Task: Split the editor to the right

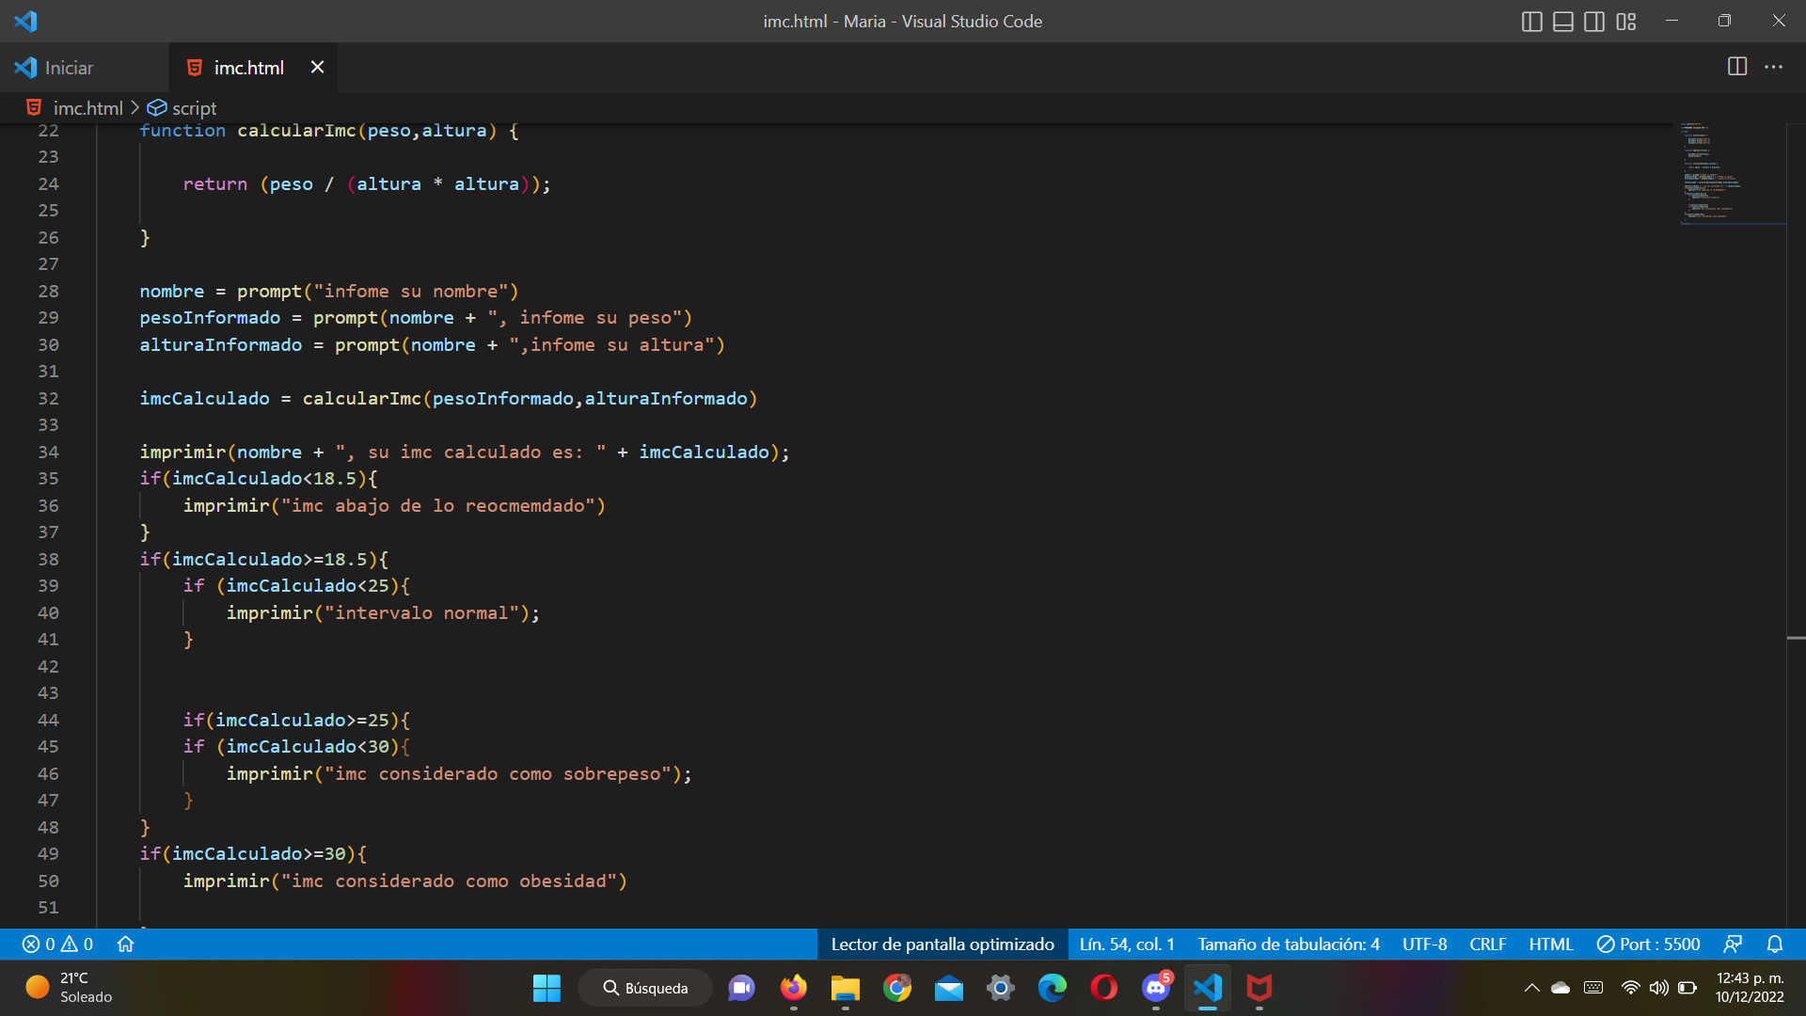Action: 1737,67
